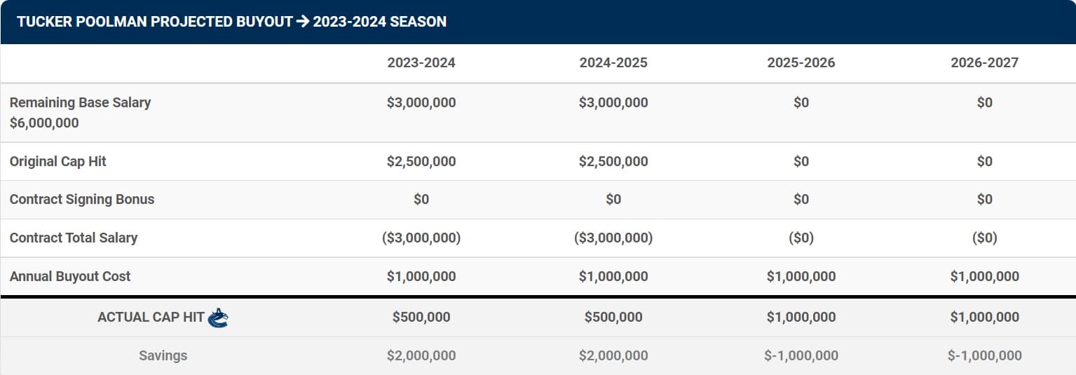Viewport: 1076px width, 375px height.
Task: Select the 2023-2024 column header
Action: pos(421,62)
